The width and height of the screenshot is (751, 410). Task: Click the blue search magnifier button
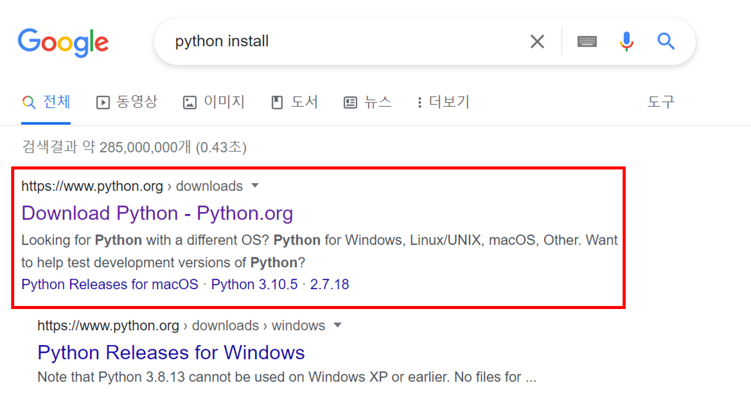click(x=666, y=41)
